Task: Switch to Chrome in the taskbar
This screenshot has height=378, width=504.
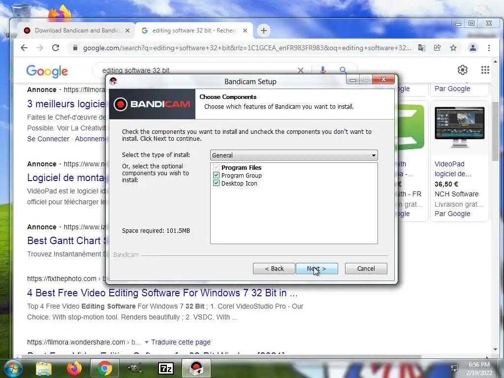Action: point(104,369)
